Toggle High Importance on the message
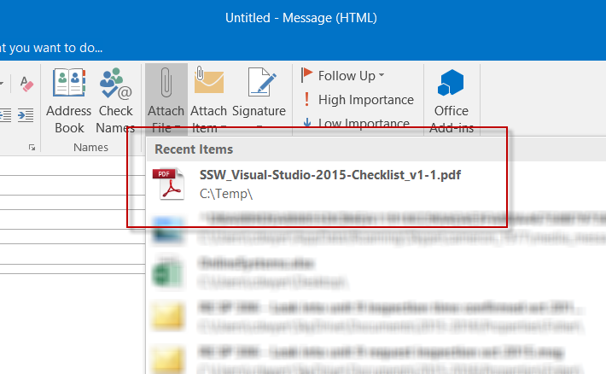 (x=358, y=100)
